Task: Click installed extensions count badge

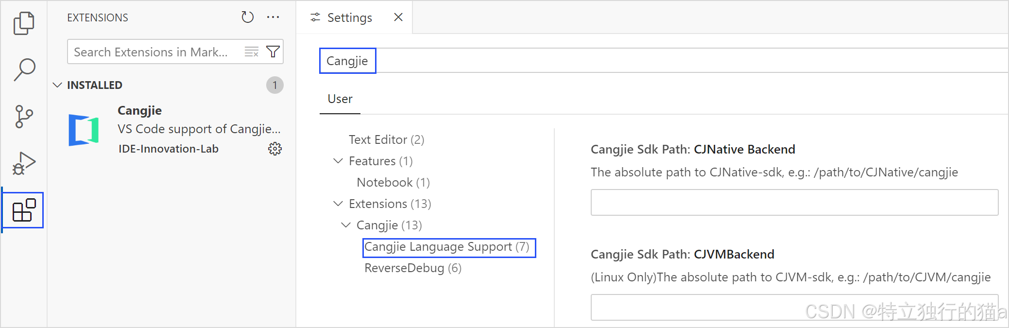Action: (x=274, y=85)
